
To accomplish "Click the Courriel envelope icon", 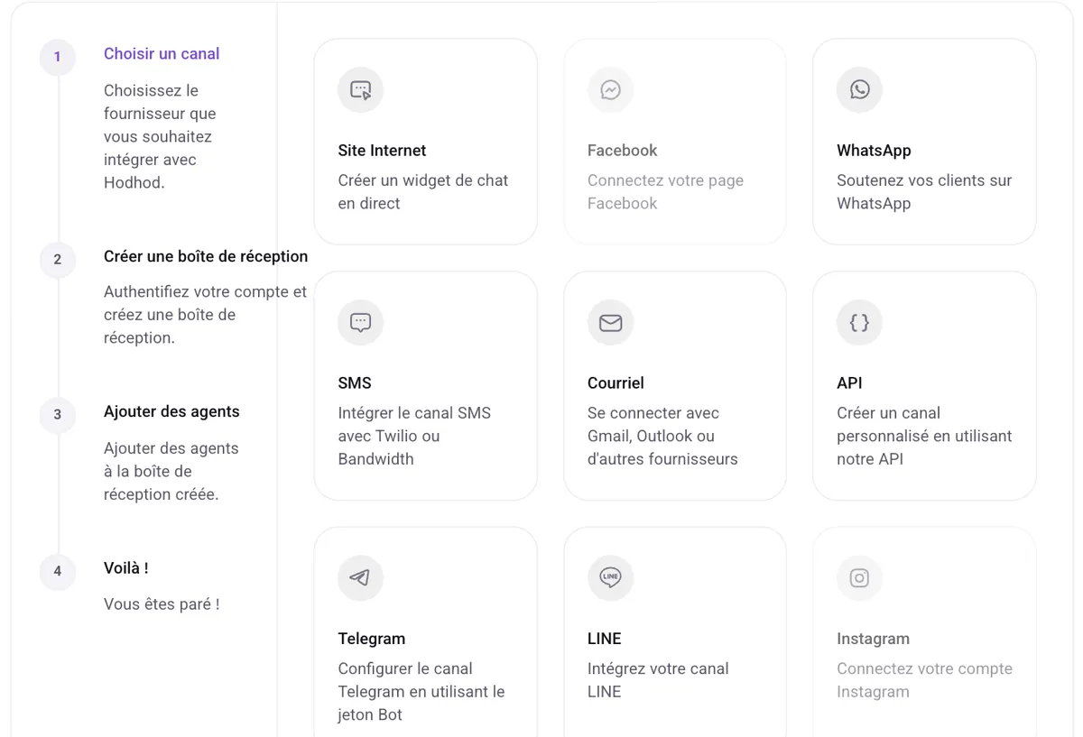I will [x=610, y=322].
